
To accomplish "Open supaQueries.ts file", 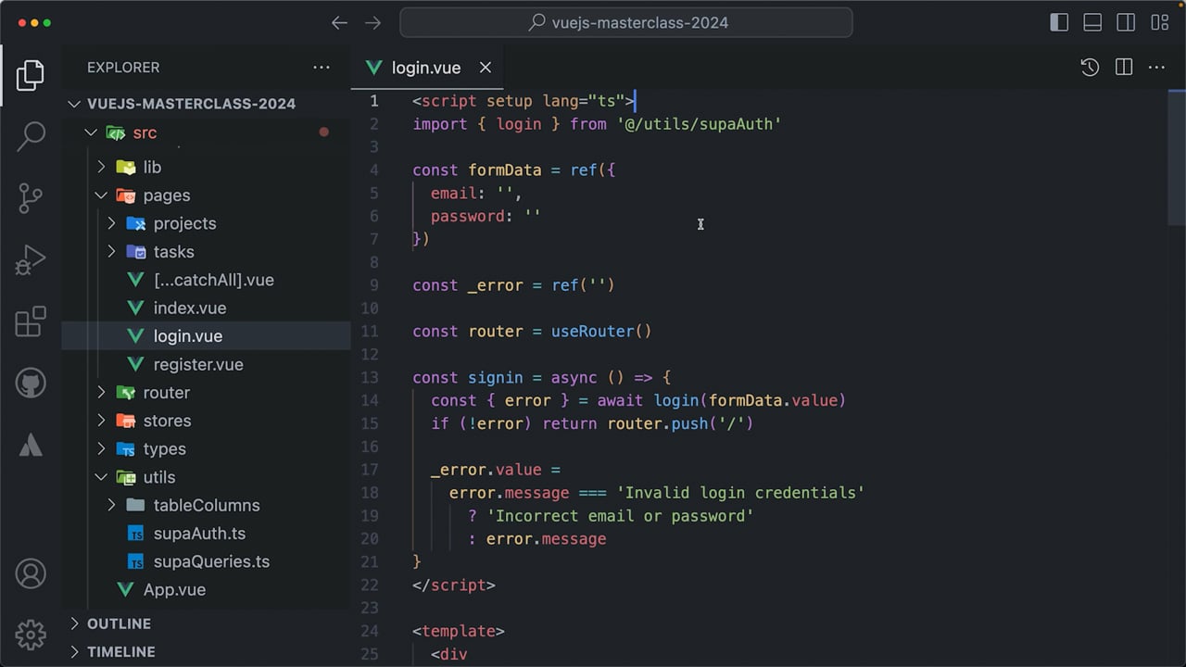I will pos(206,562).
